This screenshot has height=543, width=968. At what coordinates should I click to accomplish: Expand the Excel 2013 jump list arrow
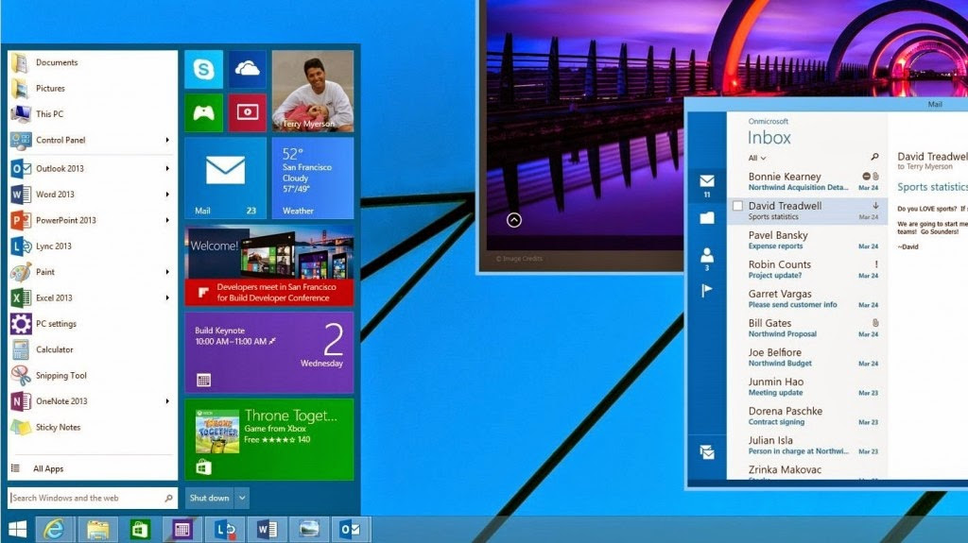pyautogui.click(x=167, y=297)
